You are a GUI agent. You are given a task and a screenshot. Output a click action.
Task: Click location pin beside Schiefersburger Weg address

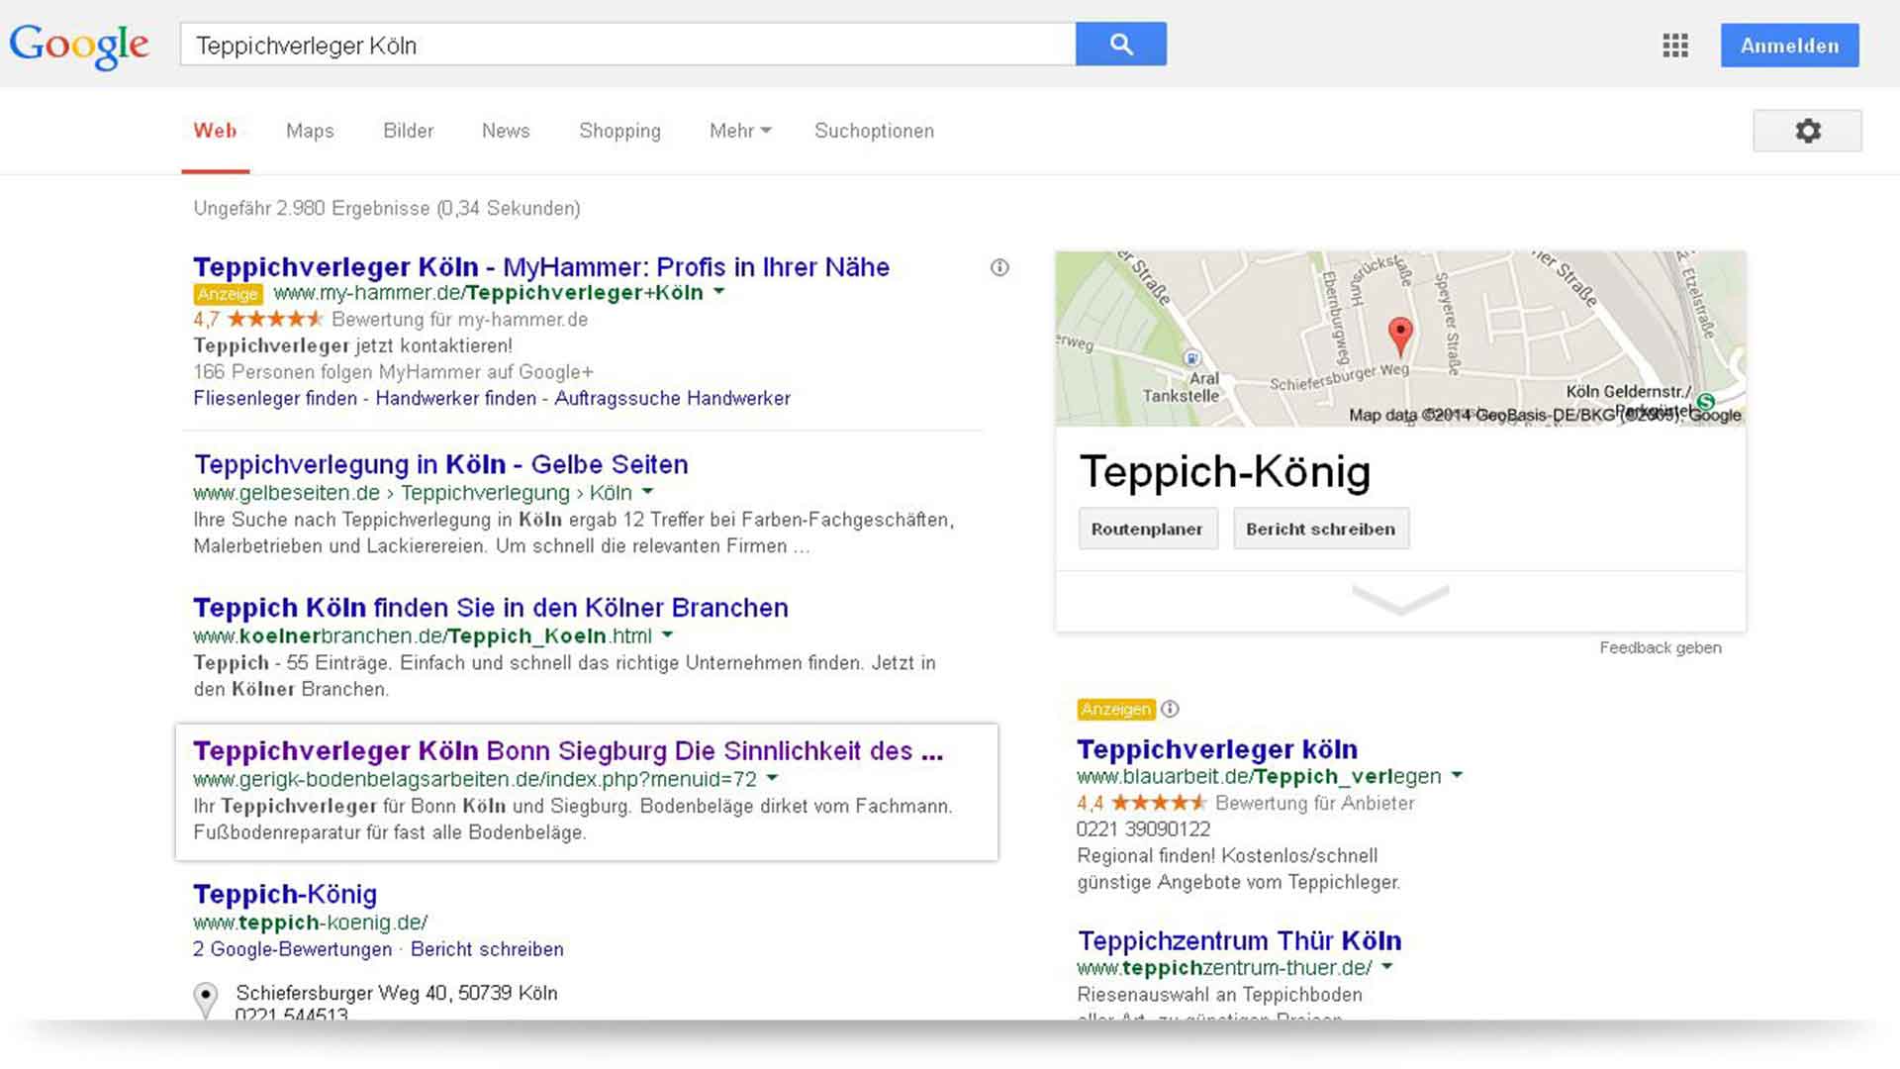205,998
